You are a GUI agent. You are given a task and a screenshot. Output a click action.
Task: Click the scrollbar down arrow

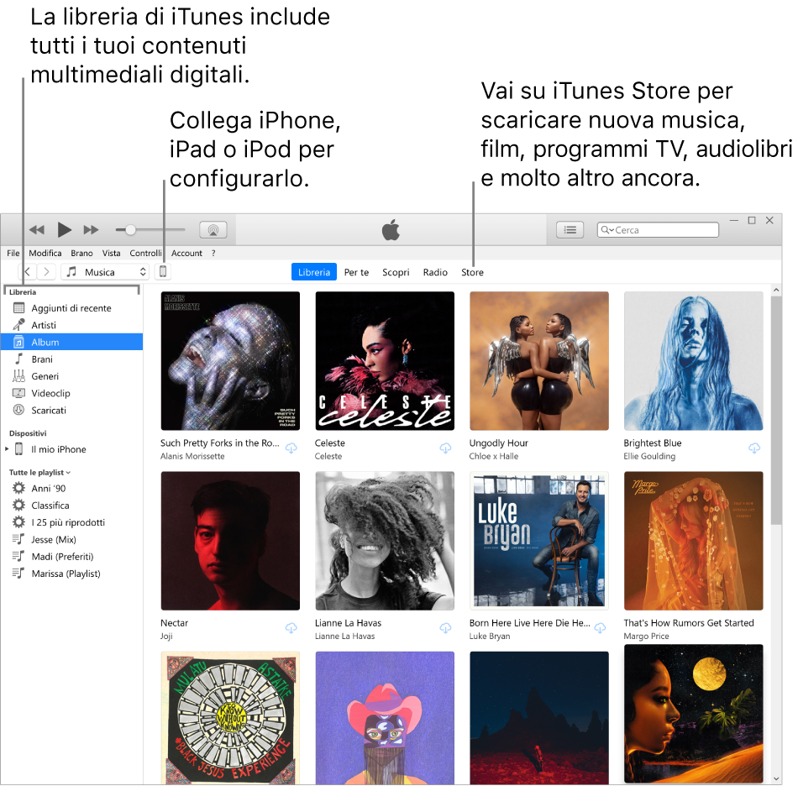click(775, 779)
